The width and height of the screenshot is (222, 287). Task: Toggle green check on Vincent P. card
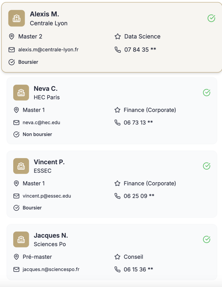click(207, 166)
